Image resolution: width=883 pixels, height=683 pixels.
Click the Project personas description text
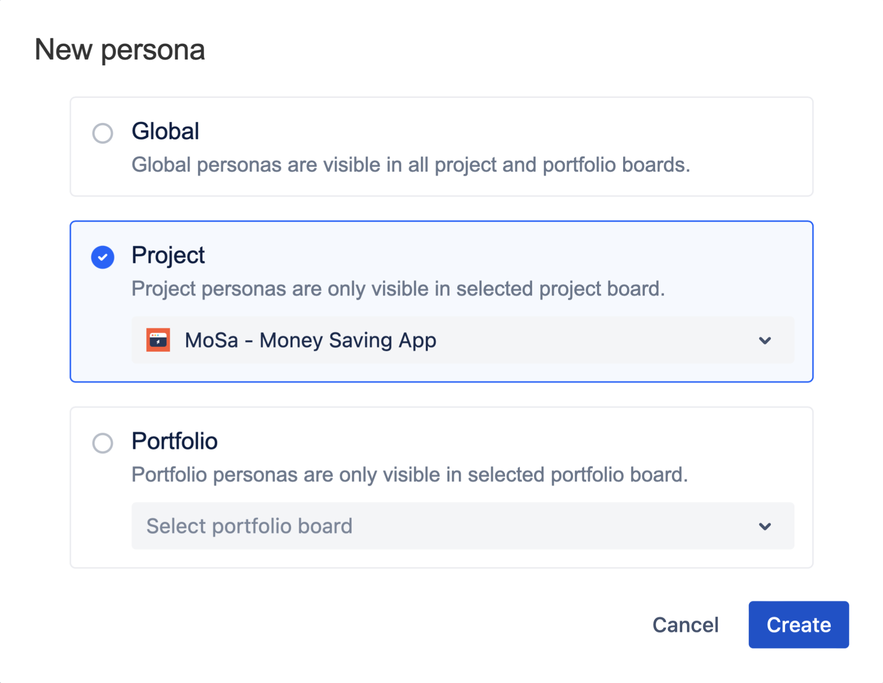[x=398, y=289]
